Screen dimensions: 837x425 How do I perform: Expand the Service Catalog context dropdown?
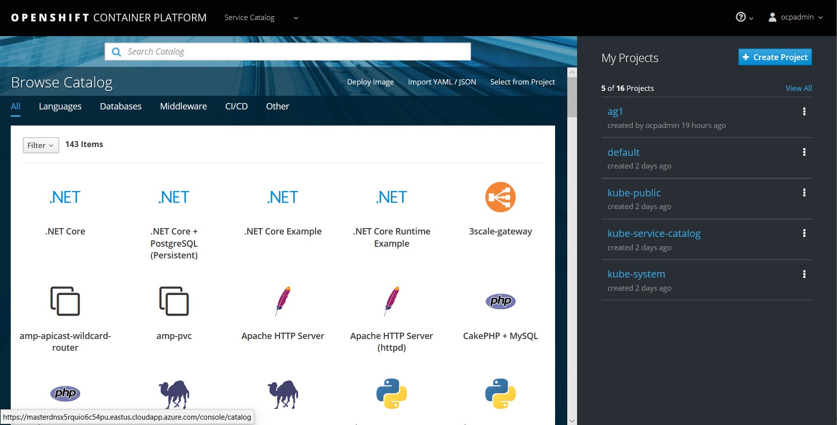click(261, 18)
